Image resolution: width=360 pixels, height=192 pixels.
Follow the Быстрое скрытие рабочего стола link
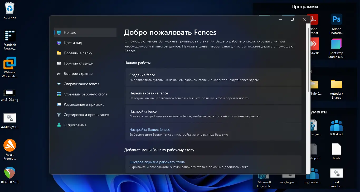pos(157,162)
